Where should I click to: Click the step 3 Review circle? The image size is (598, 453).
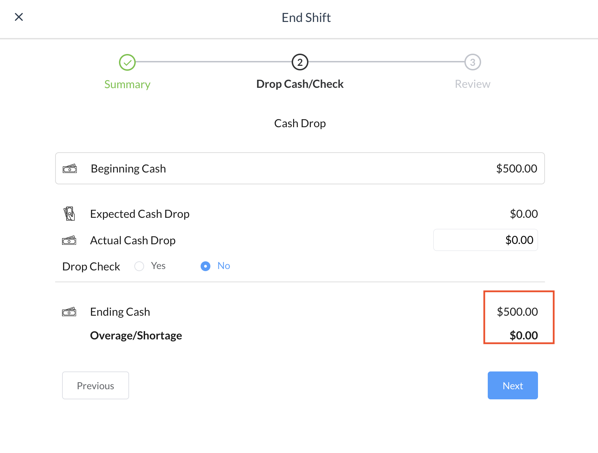(473, 62)
